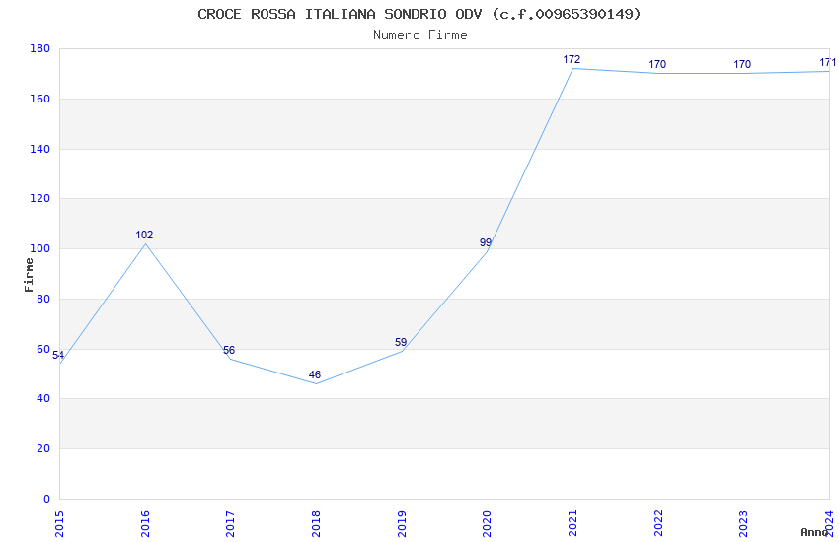Image resolution: width=839 pixels, height=542 pixels.
Task: Click the data label 59 for 2019
Action: tap(401, 342)
